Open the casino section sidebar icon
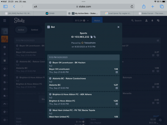The width and height of the screenshot is (167, 125). click(5, 31)
